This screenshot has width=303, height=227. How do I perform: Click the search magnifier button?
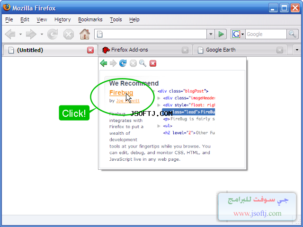pyautogui.click(x=293, y=34)
